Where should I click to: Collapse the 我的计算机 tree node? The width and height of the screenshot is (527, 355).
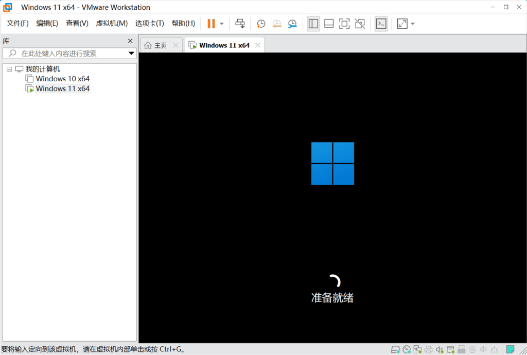click(9, 69)
